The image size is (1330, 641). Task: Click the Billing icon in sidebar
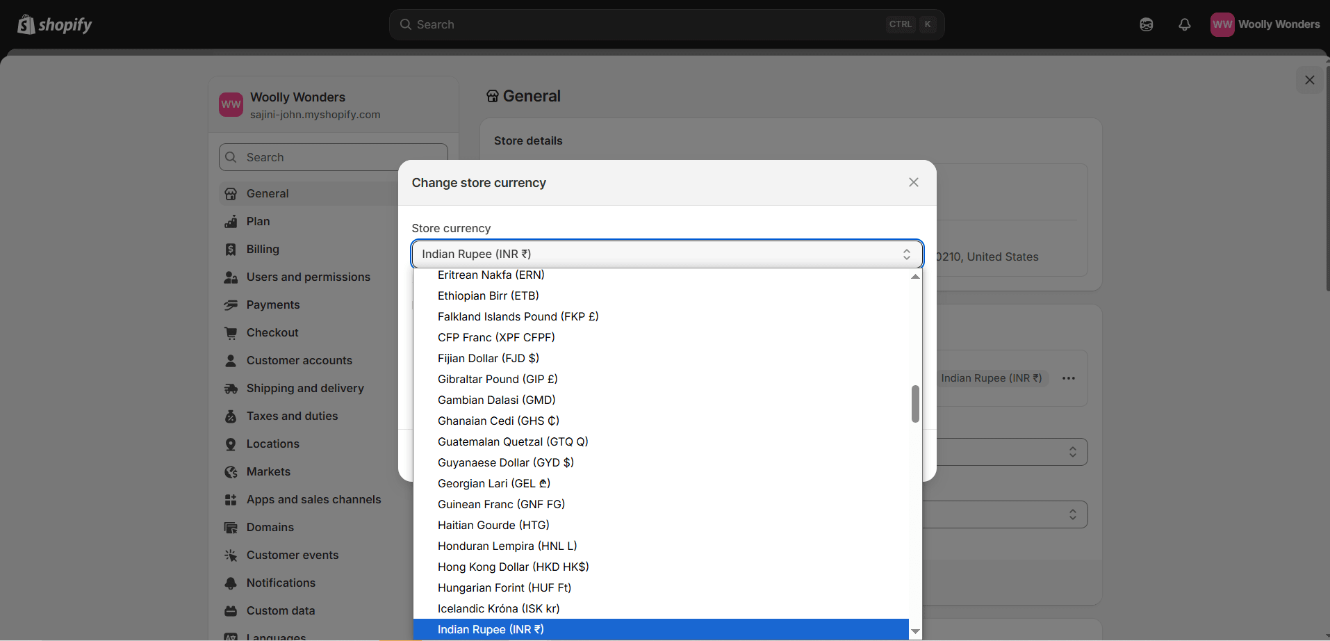231,250
